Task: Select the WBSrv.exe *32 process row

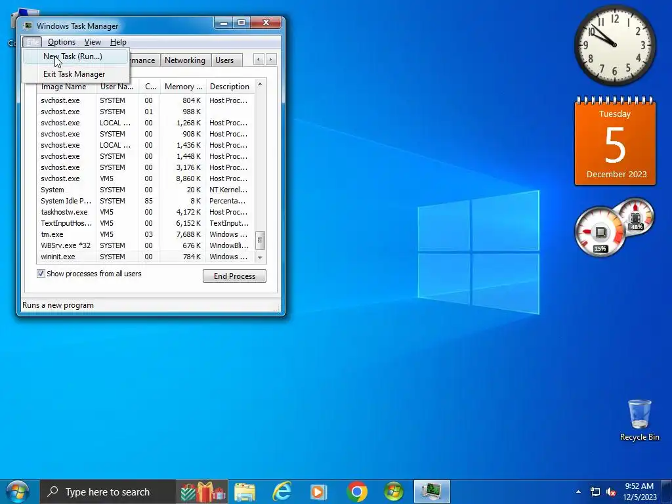Action: tap(145, 245)
